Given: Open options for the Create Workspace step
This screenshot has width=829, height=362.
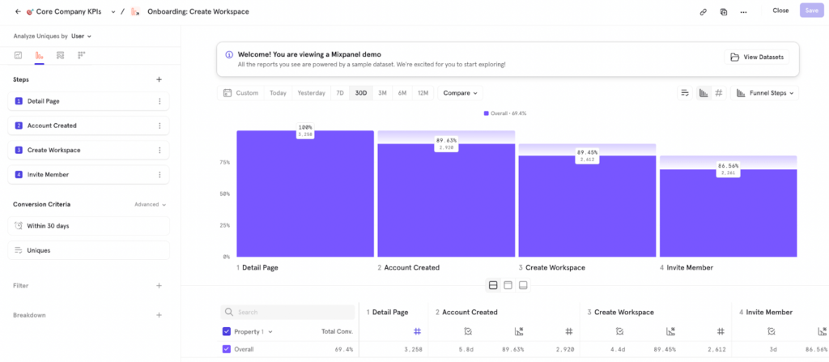Looking at the screenshot, I should (x=159, y=150).
